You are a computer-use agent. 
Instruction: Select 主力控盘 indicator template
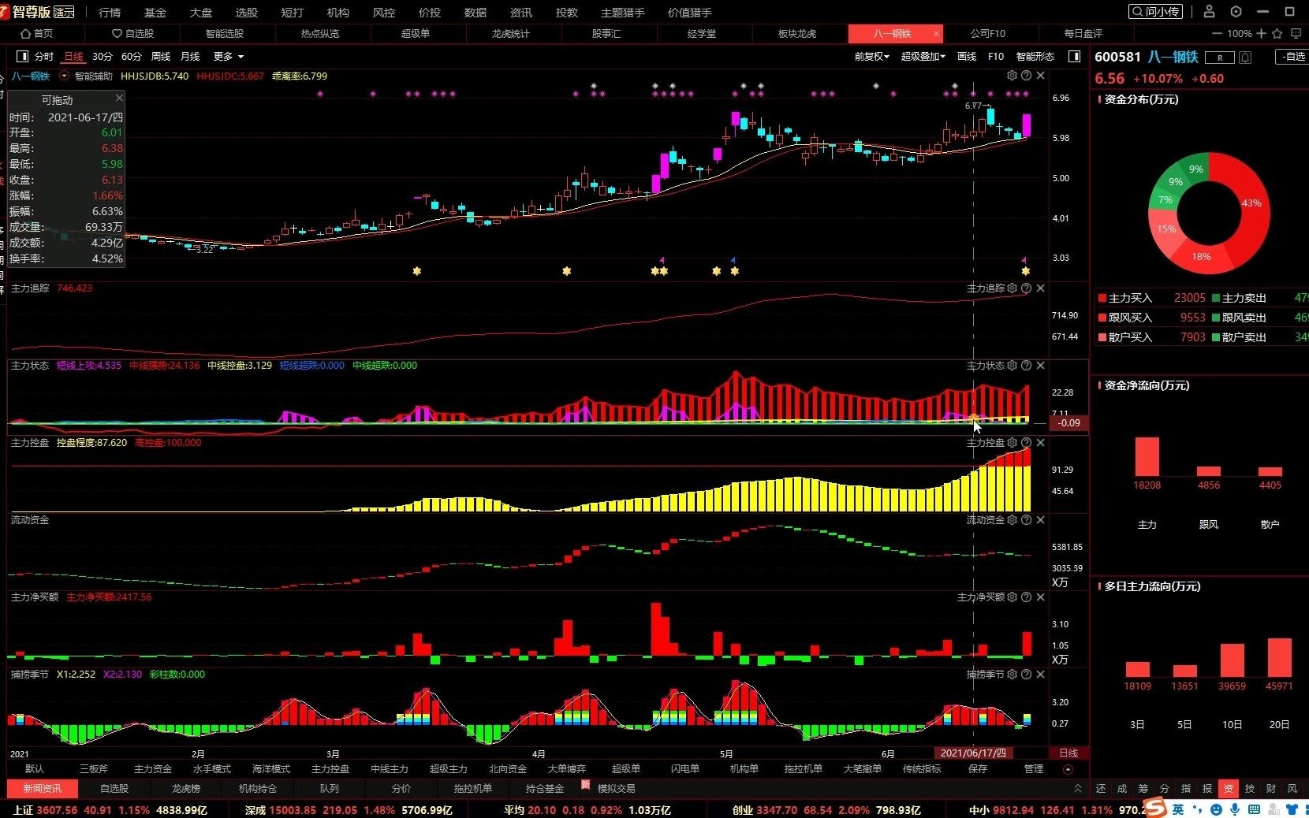tap(330, 769)
